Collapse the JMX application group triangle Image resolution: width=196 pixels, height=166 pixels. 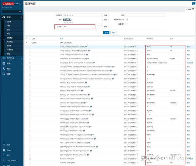pos(26,43)
